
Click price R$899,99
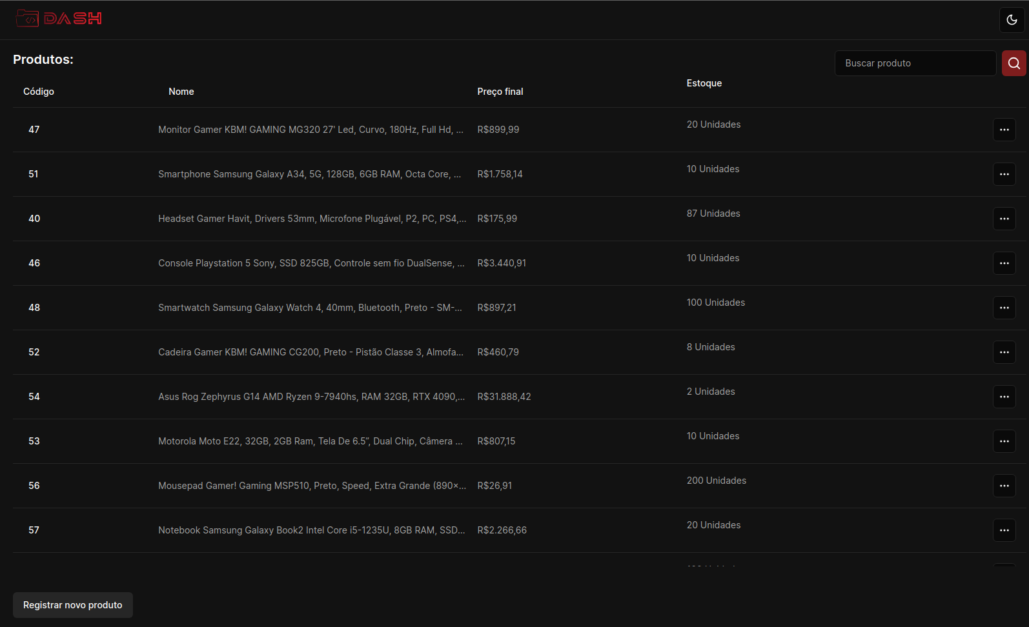tap(498, 130)
